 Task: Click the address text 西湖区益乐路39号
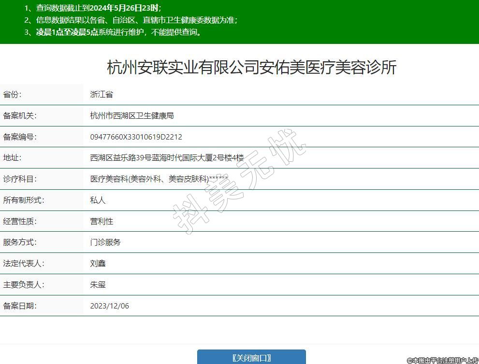point(121,158)
